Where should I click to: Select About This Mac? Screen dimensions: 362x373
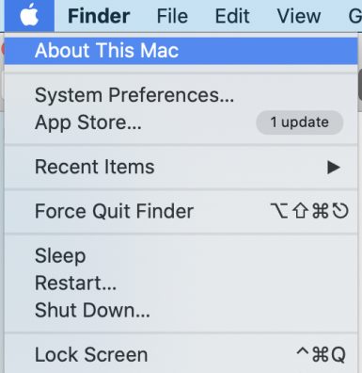(x=181, y=51)
